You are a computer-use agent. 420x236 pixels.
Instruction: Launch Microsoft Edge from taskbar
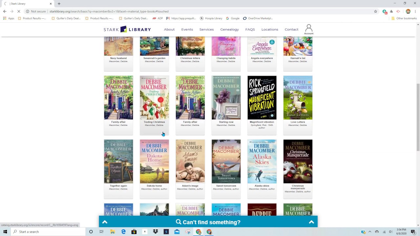pos(123,232)
